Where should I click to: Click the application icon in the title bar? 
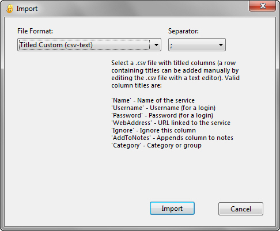tap(9, 9)
